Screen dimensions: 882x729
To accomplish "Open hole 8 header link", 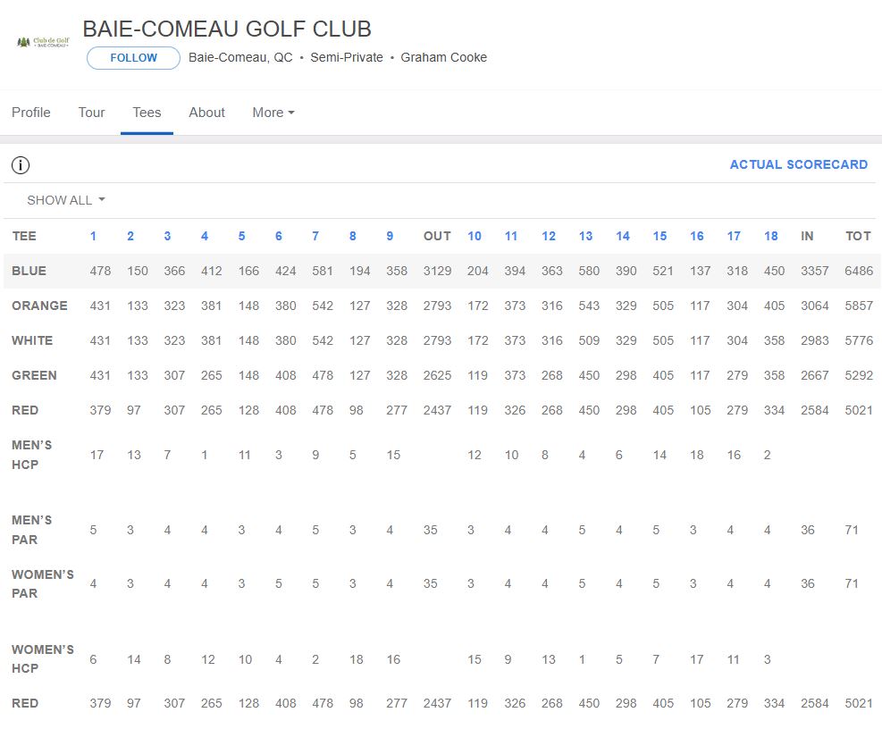I will 353,236.
